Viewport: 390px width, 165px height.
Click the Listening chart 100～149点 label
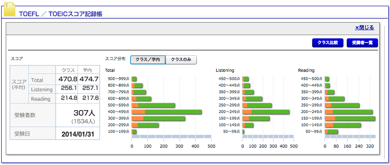229,125
